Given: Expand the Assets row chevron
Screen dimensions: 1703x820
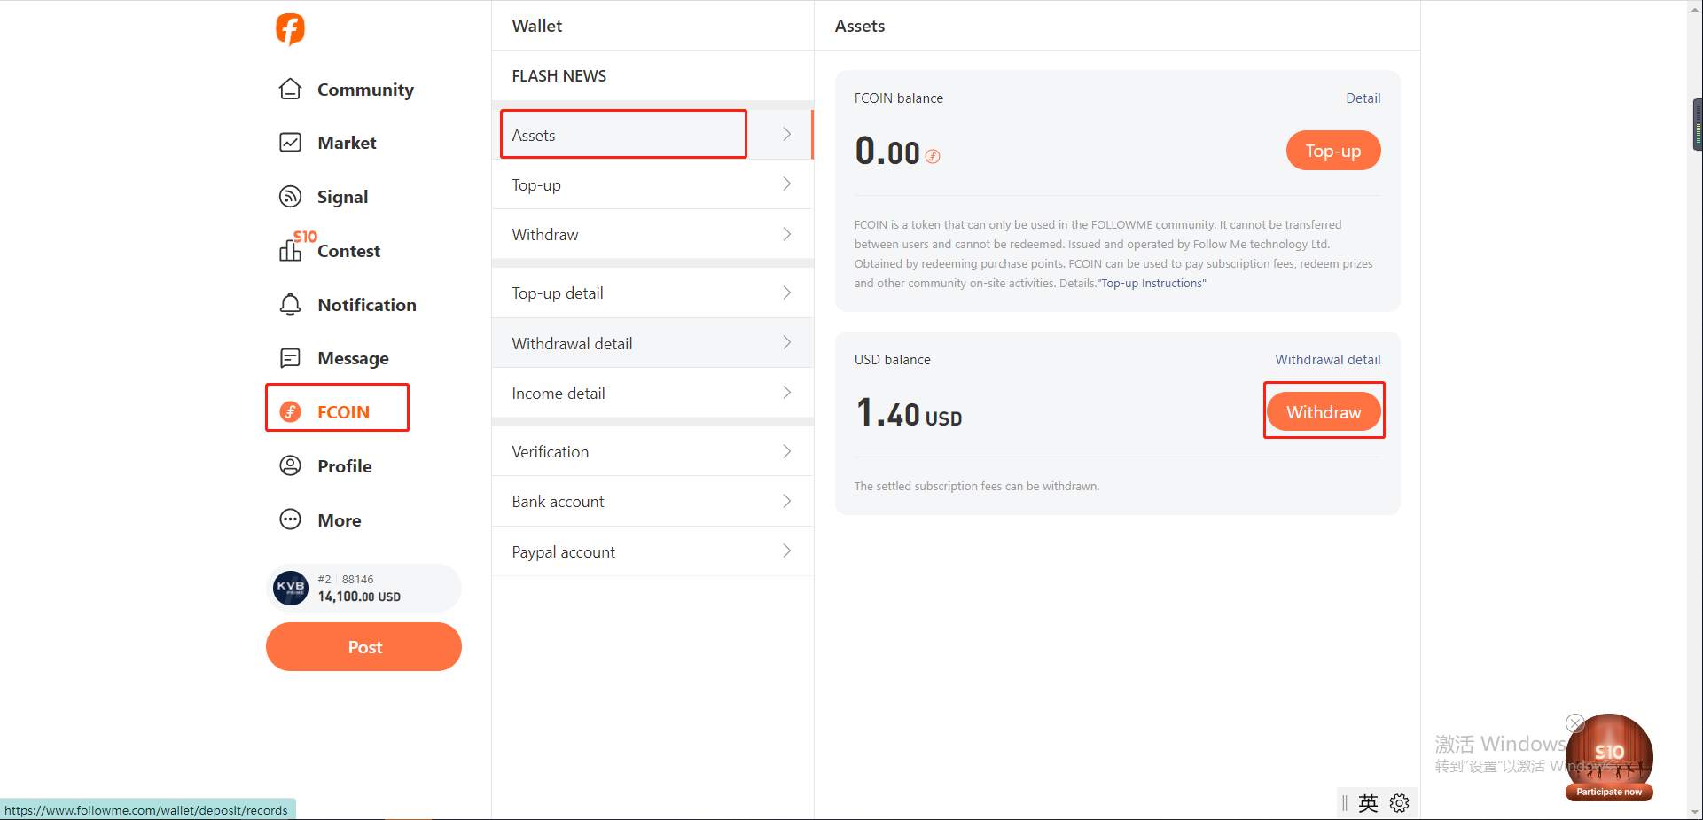Looking at the screenshot, I should coord(786,135).
